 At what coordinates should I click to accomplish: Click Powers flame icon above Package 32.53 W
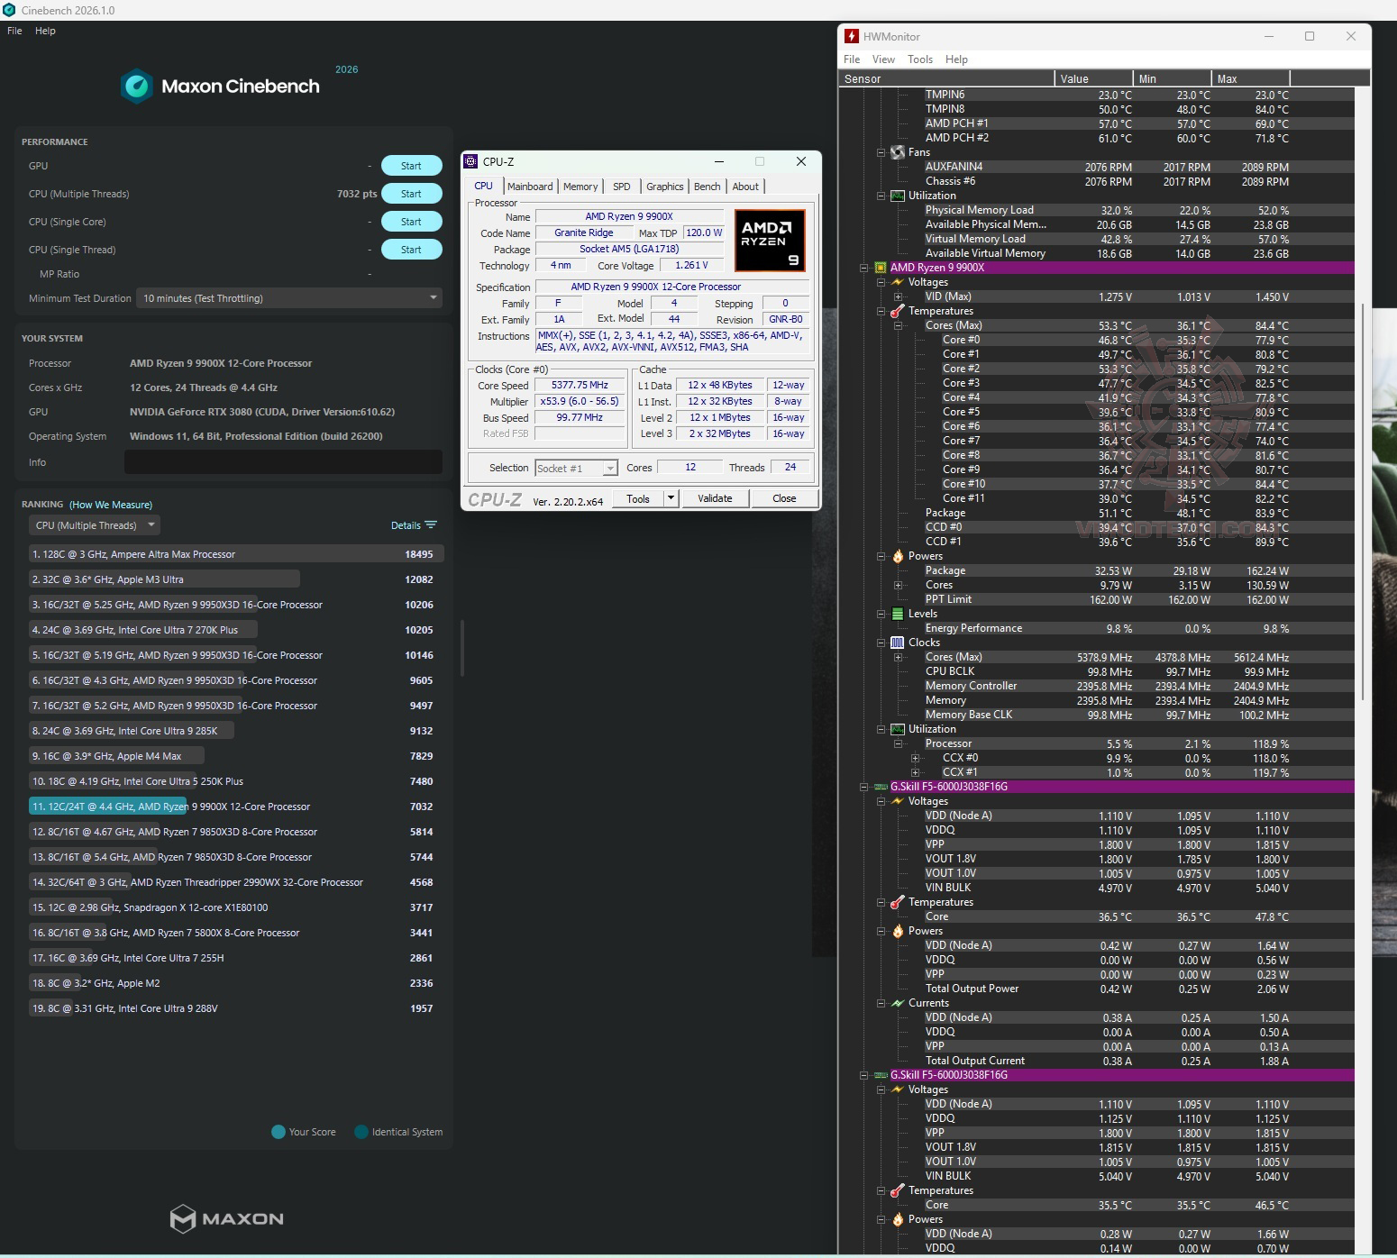(x=898, y=556)
